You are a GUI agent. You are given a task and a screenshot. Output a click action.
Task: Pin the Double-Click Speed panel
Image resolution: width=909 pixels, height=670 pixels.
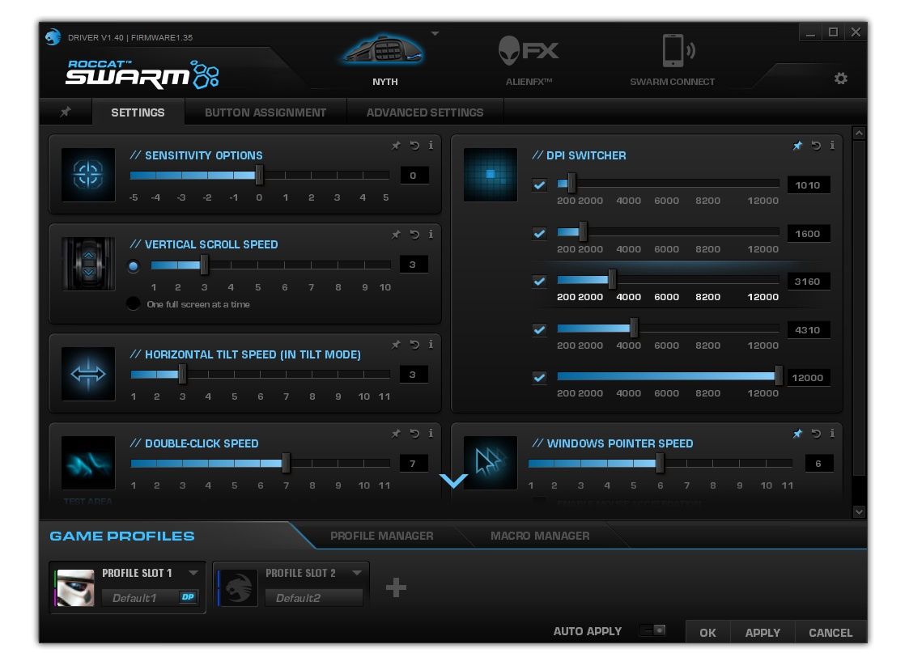click(x=396, y=434)
